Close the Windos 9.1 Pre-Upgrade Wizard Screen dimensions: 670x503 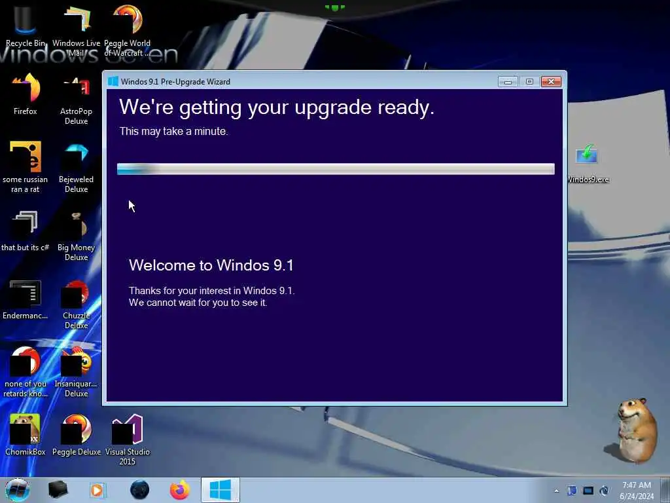click(x=551, y=81)
